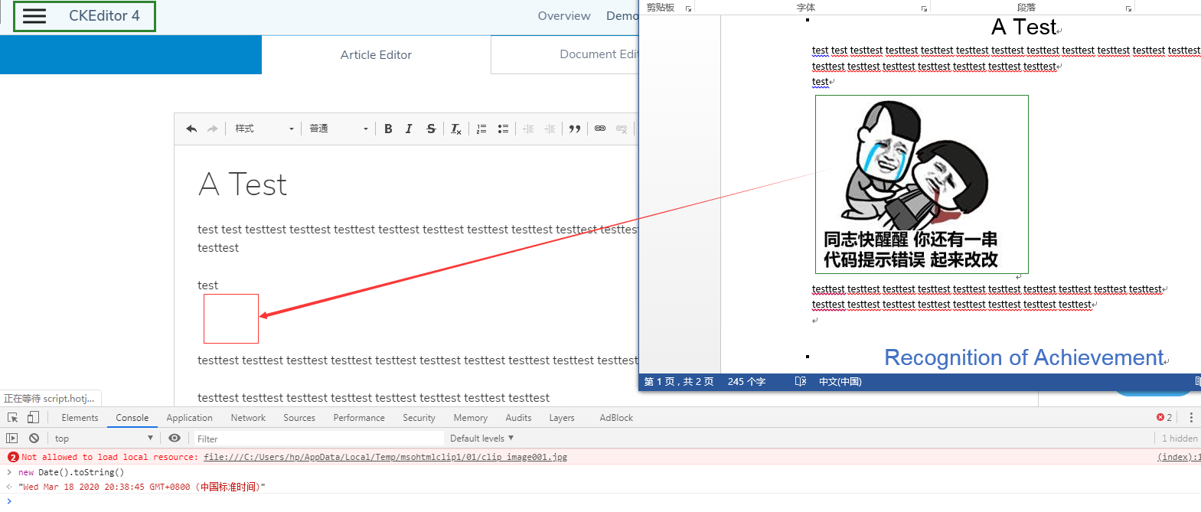1201x512 pixels.
Task: Open the 样式 styles dropdown
Action: click(264, 129)
